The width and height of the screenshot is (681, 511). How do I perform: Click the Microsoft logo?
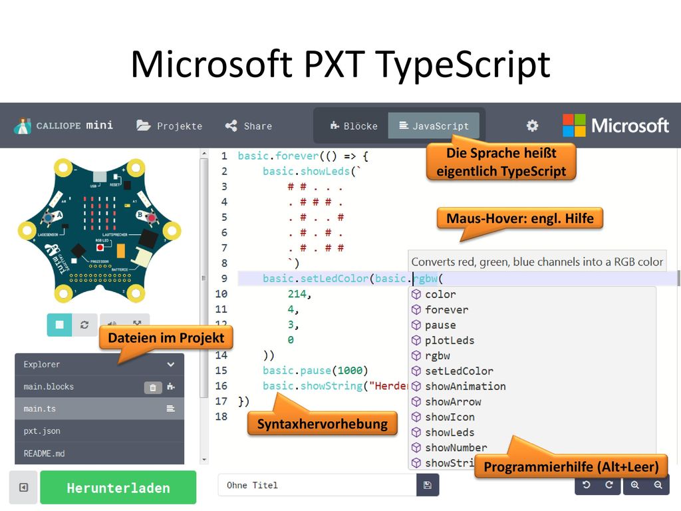[x=615, y=126]
